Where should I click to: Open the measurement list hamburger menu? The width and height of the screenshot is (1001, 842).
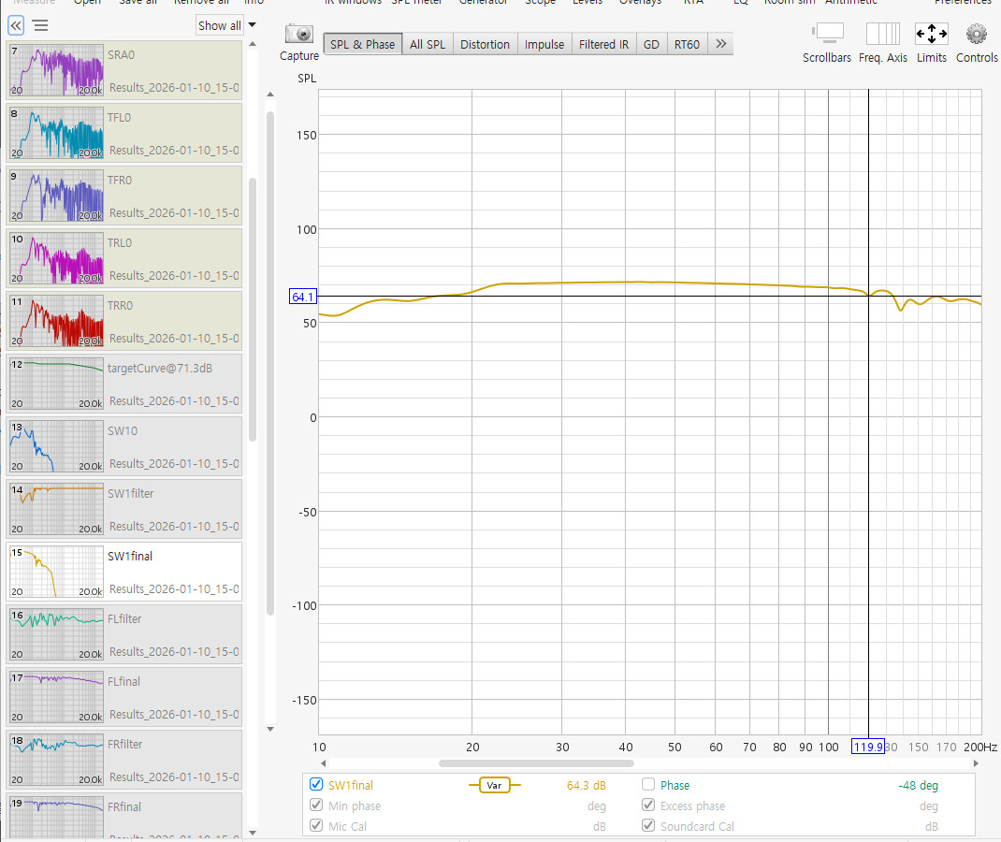click(x=40, y=25)
